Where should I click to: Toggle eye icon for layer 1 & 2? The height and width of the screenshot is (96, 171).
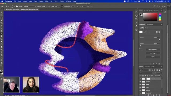140,87
